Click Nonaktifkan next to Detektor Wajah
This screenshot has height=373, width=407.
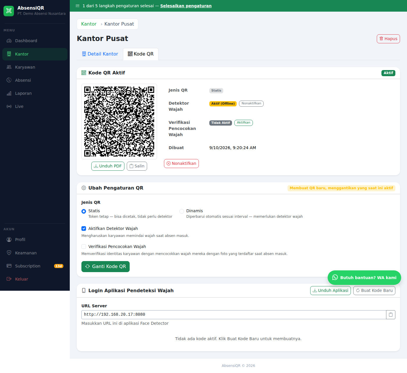[x=251, y=103]
